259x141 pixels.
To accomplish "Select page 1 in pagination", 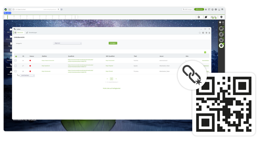I will (x=112, y=79).
